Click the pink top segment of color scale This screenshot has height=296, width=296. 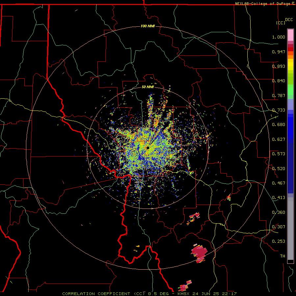pos(290,35)
